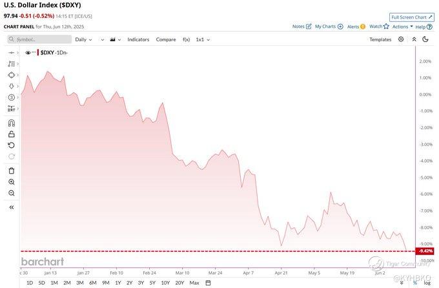Open the Indicators menu

pyautogui.click(x=138, y=39)
